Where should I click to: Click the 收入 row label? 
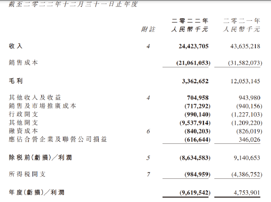(x=16, y=46)
